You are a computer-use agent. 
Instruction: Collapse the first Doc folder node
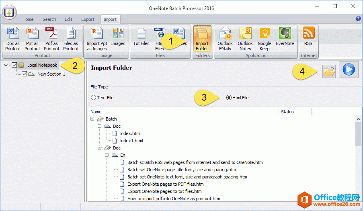click(x=100, y=126)
